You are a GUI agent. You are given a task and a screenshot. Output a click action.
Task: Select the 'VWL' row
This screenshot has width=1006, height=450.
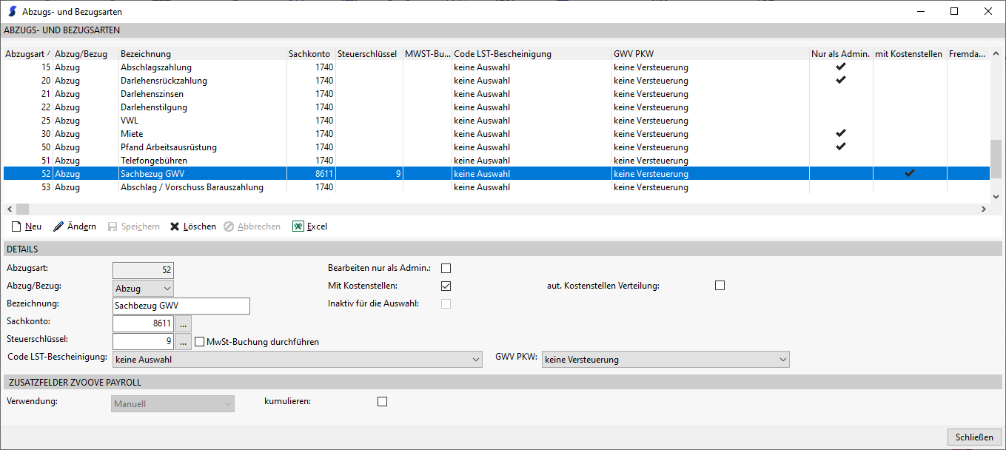[497, 121]
